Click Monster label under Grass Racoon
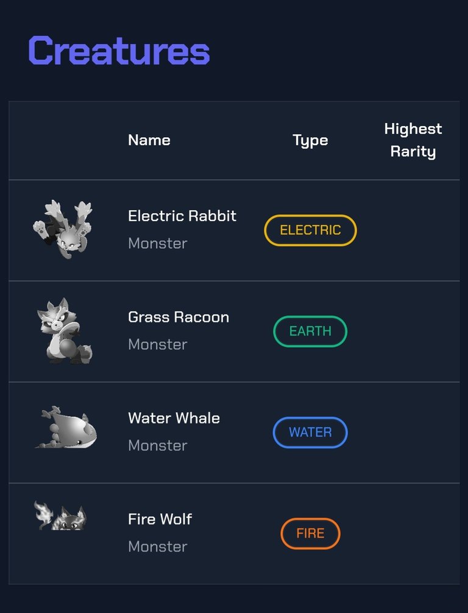Screen dimensions: 468x613 pos(158,344)
